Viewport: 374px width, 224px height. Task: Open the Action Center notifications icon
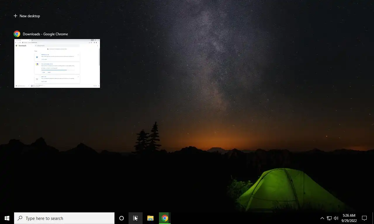click(364, 218)
